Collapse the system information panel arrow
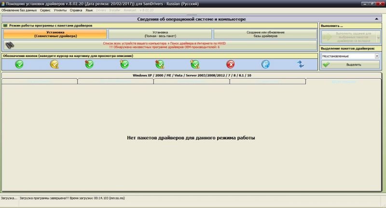 coord(376,19)
